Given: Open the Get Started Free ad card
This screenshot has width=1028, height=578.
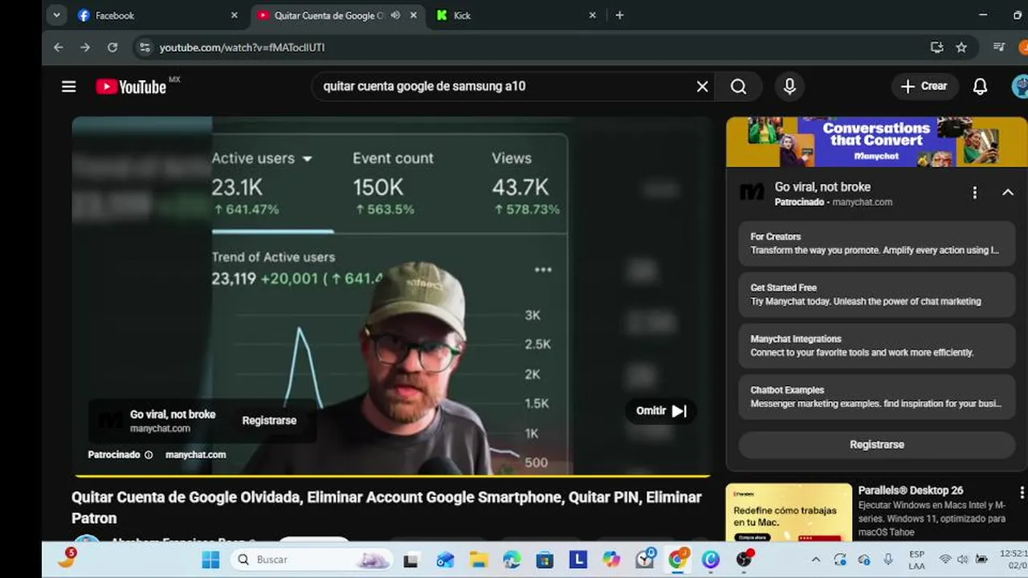Looking at the screenshot, I should point(877,295).
